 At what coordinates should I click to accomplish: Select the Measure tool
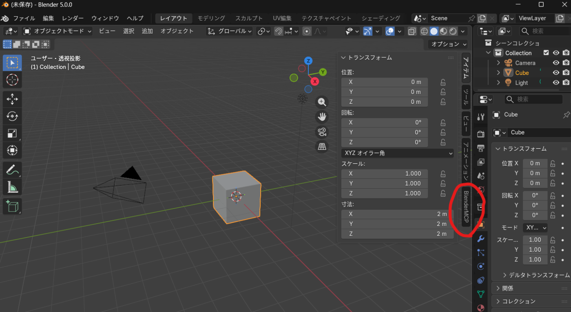12,187
